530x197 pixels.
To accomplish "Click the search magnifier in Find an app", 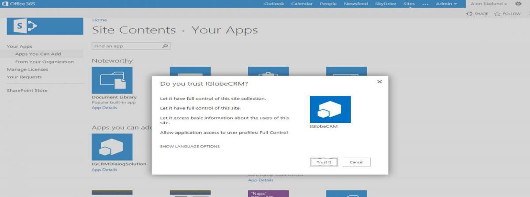I will point(165,46).
